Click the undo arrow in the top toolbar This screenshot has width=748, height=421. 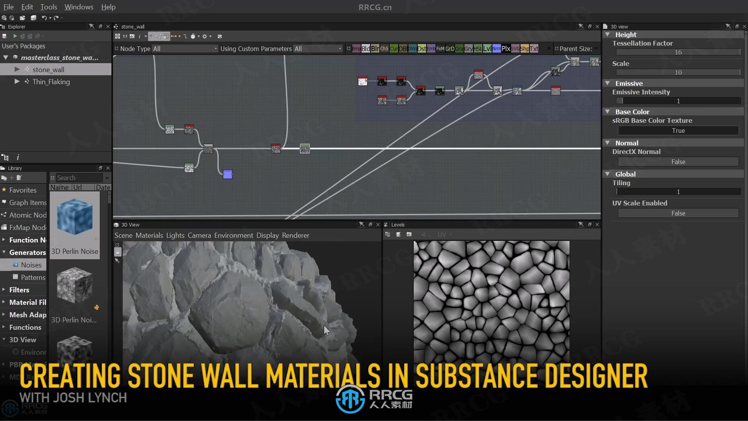pyautogui.click(x=44, y=18)
